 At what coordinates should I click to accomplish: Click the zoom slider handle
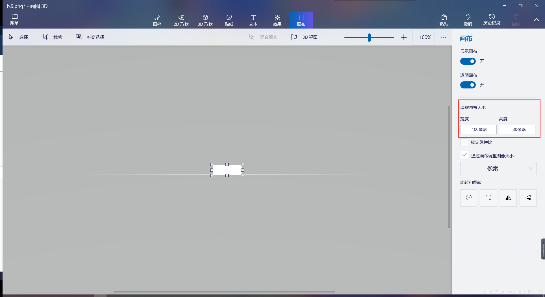(369, 37)
